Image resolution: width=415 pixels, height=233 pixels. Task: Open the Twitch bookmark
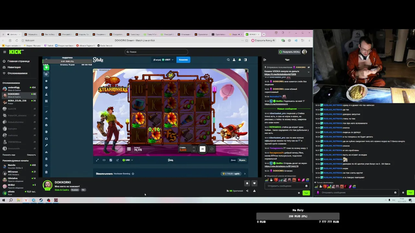coord(49,46)
